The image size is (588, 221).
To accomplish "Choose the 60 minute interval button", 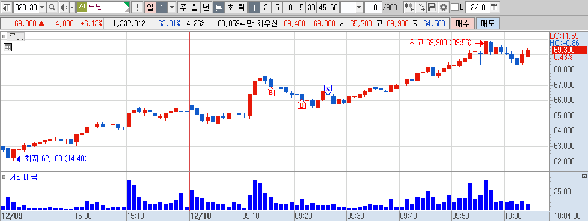I will [334, 7].
